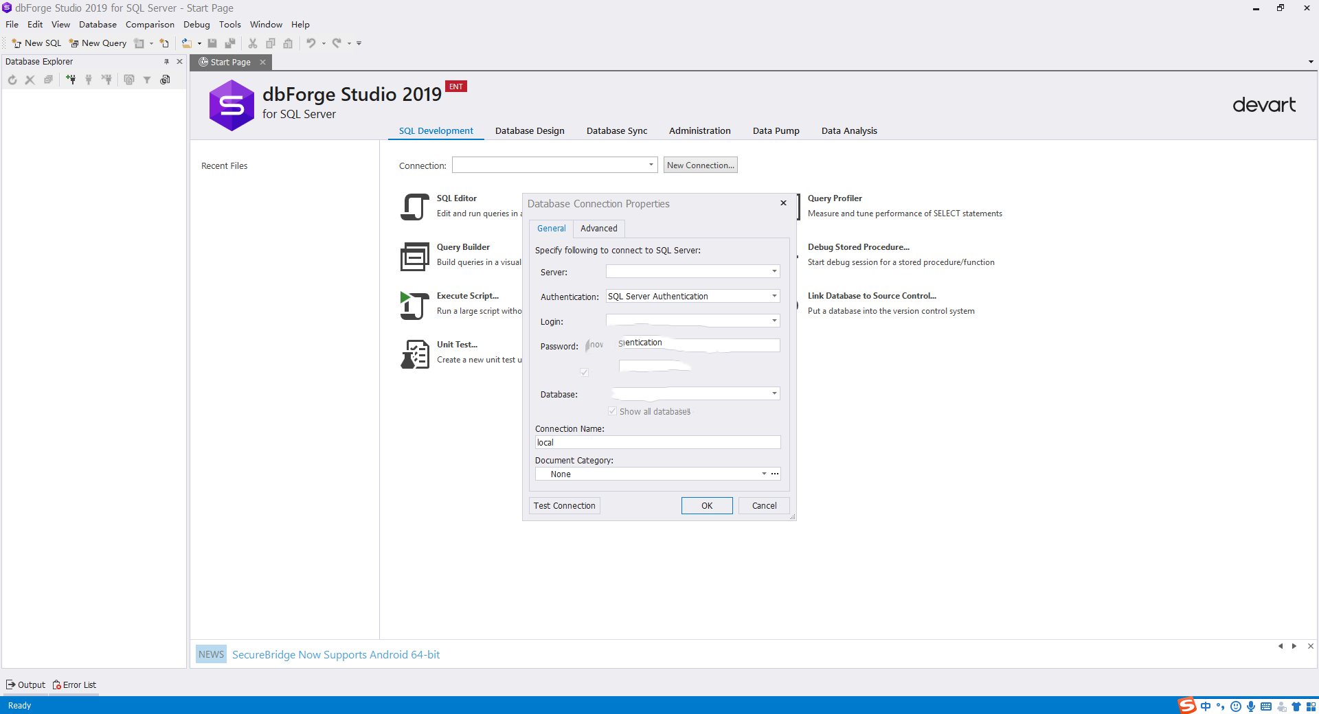The width and height of the screenshot is (1319, 714).
Task: Expand the Login dropdown
Action: 774,321
